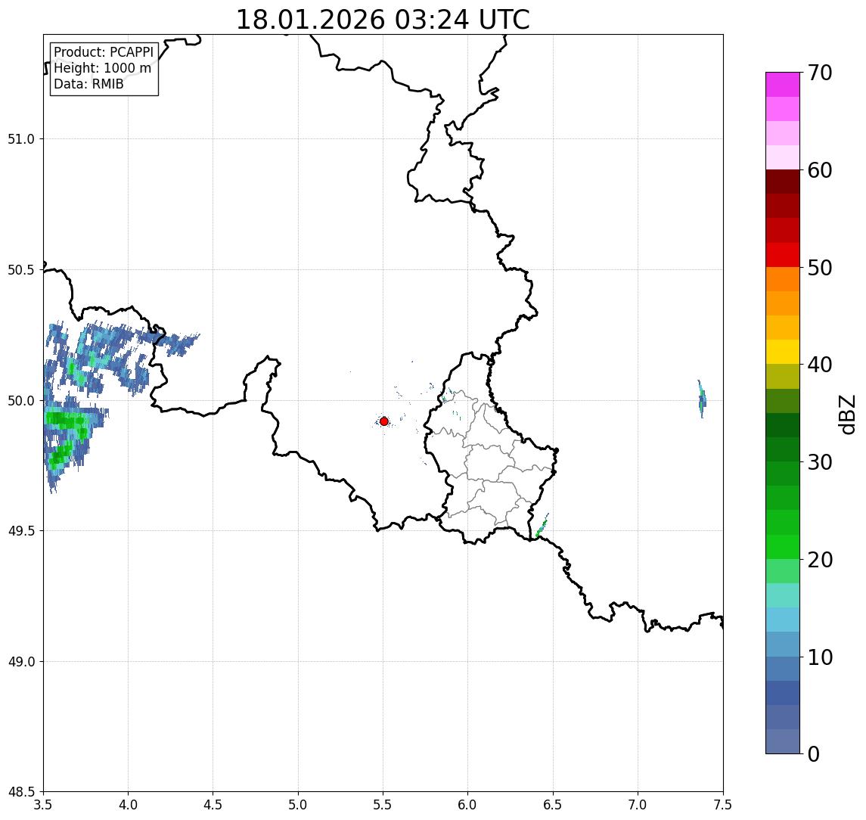Click the colorbar tick label 10
The image size is (866, 820).
pyautogui.click(x=820, y=657)
